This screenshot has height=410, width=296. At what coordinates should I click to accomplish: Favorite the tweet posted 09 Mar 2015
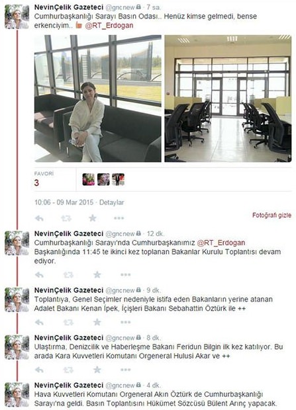tap(93, 218)
